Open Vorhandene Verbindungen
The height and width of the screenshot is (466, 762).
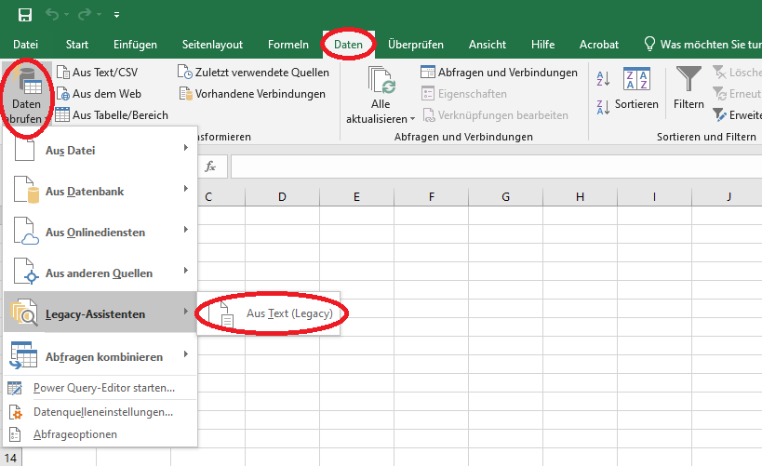click(252, 94)
